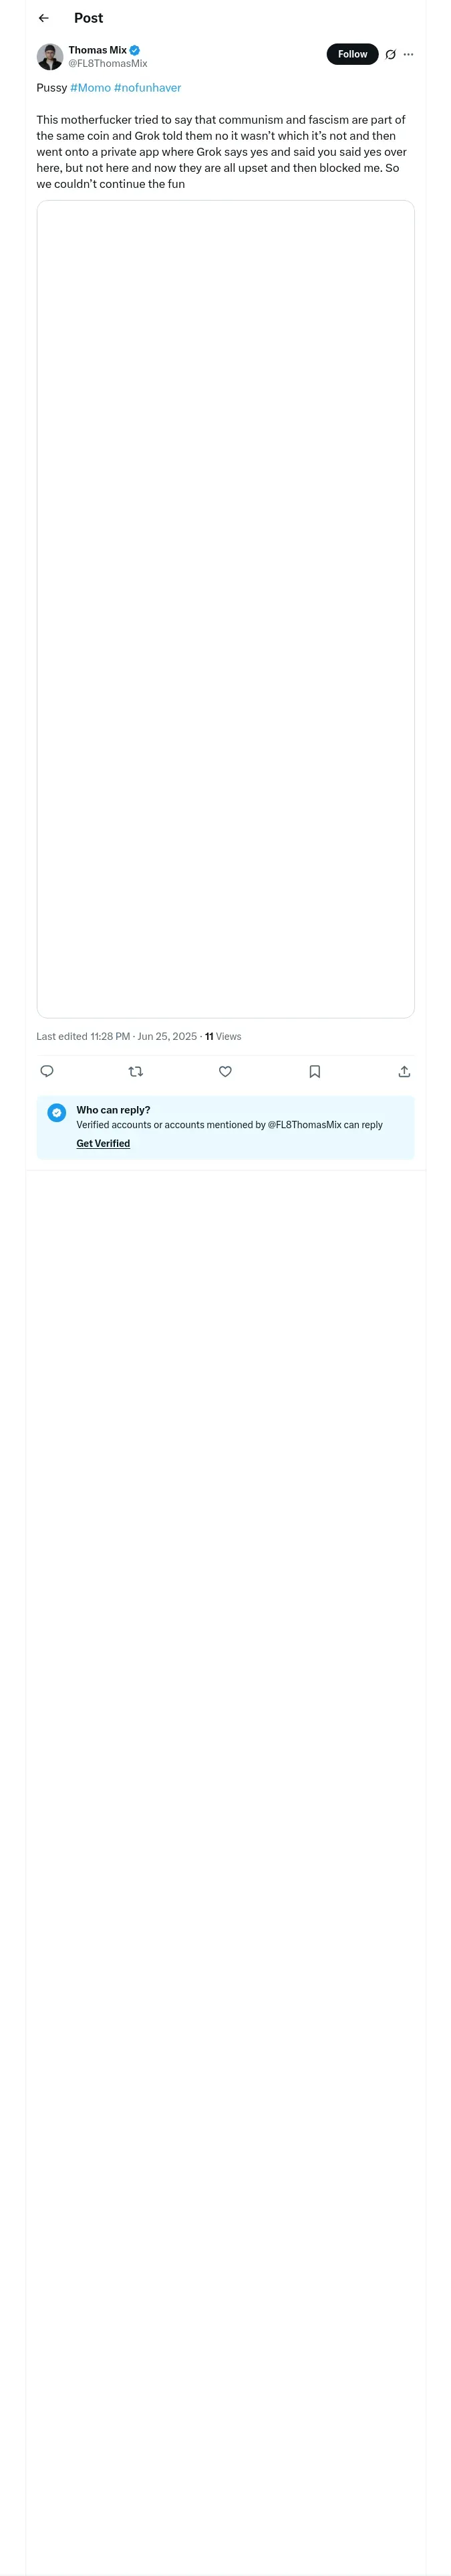Go back using the arrow icon

tap(43, 18)
